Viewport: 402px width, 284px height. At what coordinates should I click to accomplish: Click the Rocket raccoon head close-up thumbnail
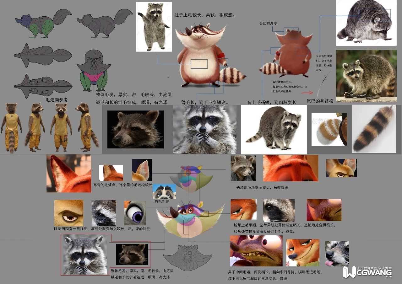click(243, 168)
